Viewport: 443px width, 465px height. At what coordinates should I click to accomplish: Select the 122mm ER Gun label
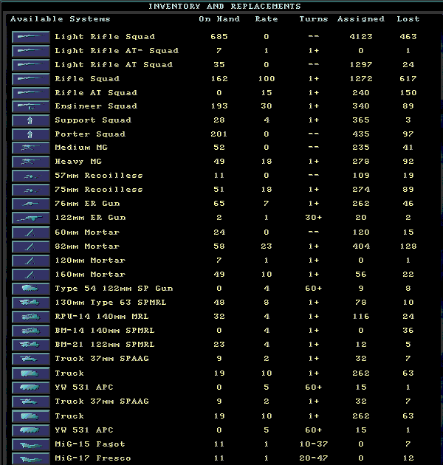(90, 218)
